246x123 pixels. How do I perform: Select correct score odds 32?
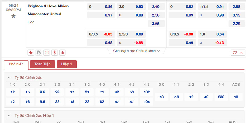57,102
